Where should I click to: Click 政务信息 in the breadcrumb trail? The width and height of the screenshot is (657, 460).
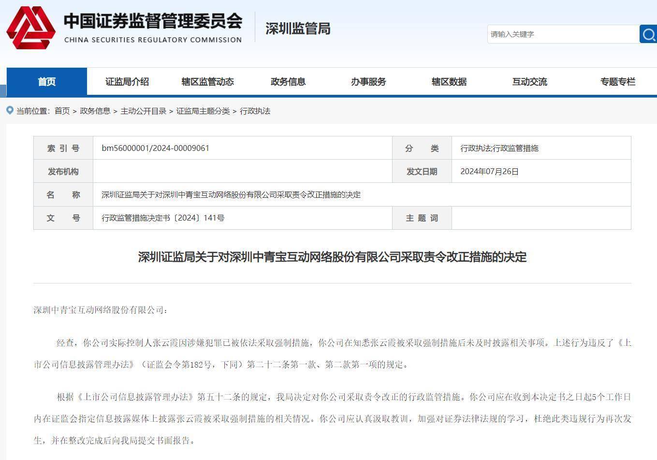95,111
